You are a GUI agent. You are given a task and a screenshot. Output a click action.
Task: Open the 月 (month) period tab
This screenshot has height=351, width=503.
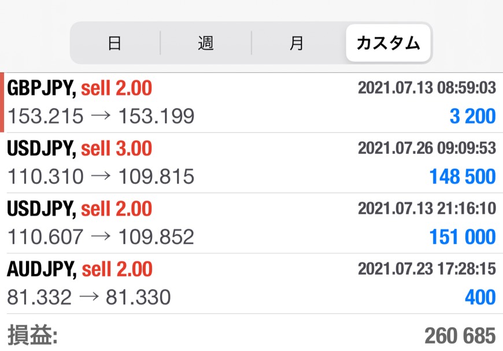[x=297, y=43]
